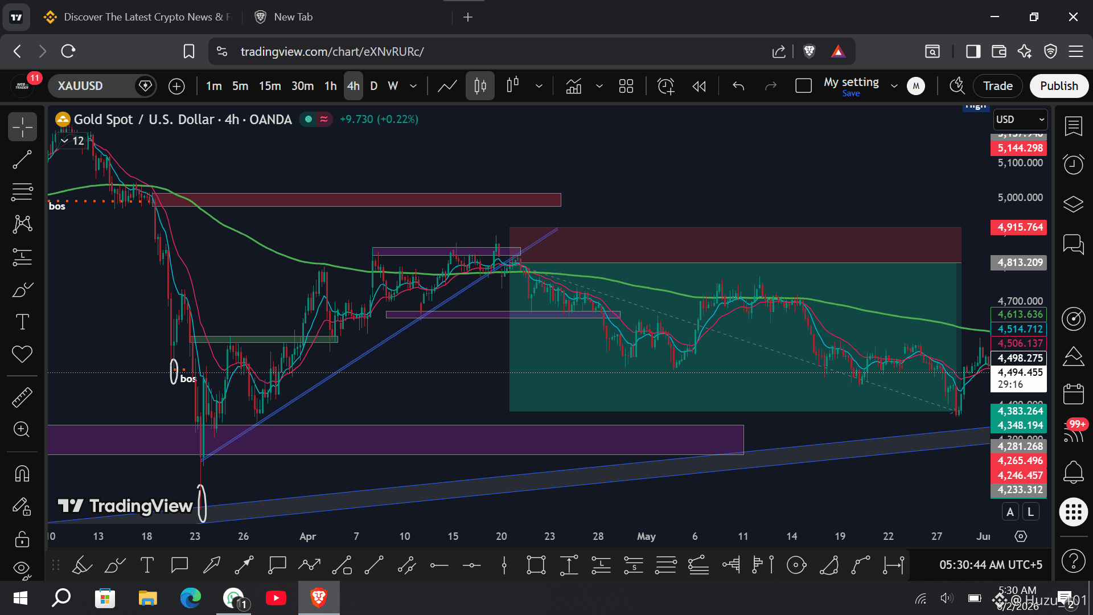Open Fibonacci retracement tools in left sidebar

click(22, 192)
